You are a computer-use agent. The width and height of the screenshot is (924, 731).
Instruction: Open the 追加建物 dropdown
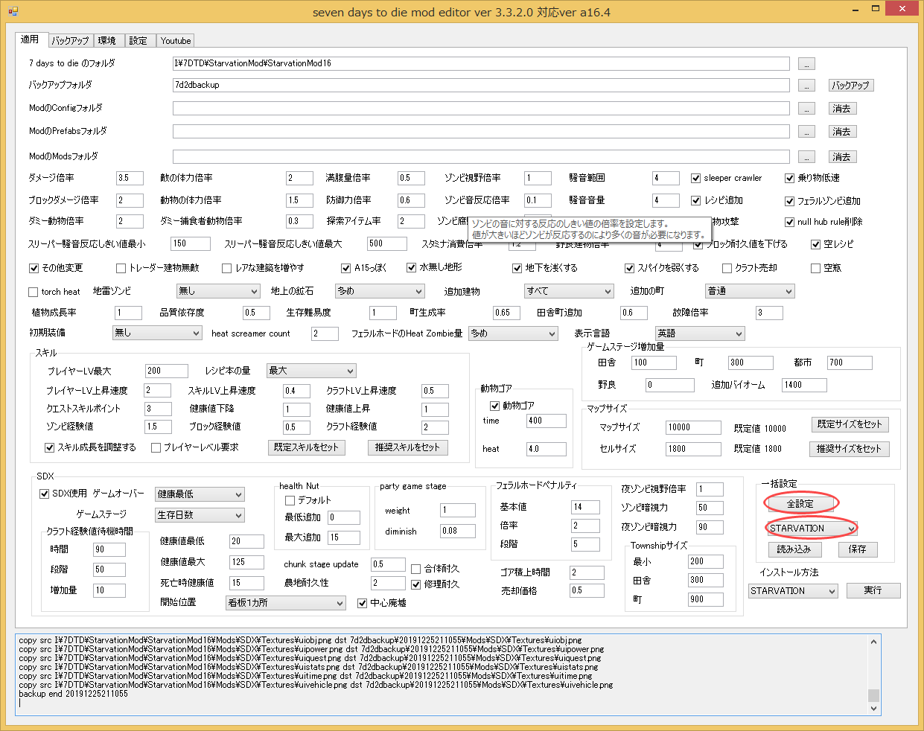(569, 291)
